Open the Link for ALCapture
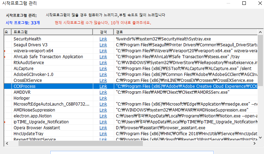Viewport: 264px width, 154px height. [x=103, y=69]
